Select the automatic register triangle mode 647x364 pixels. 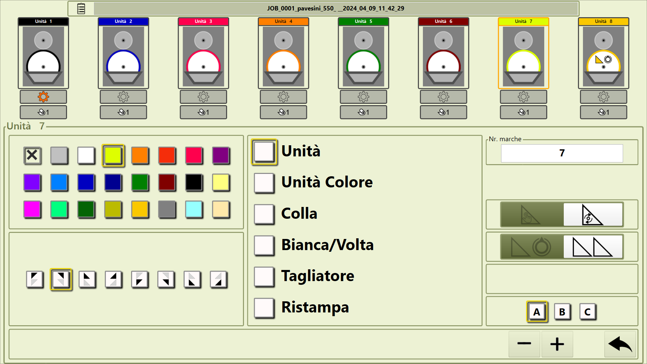click(593, 215)
